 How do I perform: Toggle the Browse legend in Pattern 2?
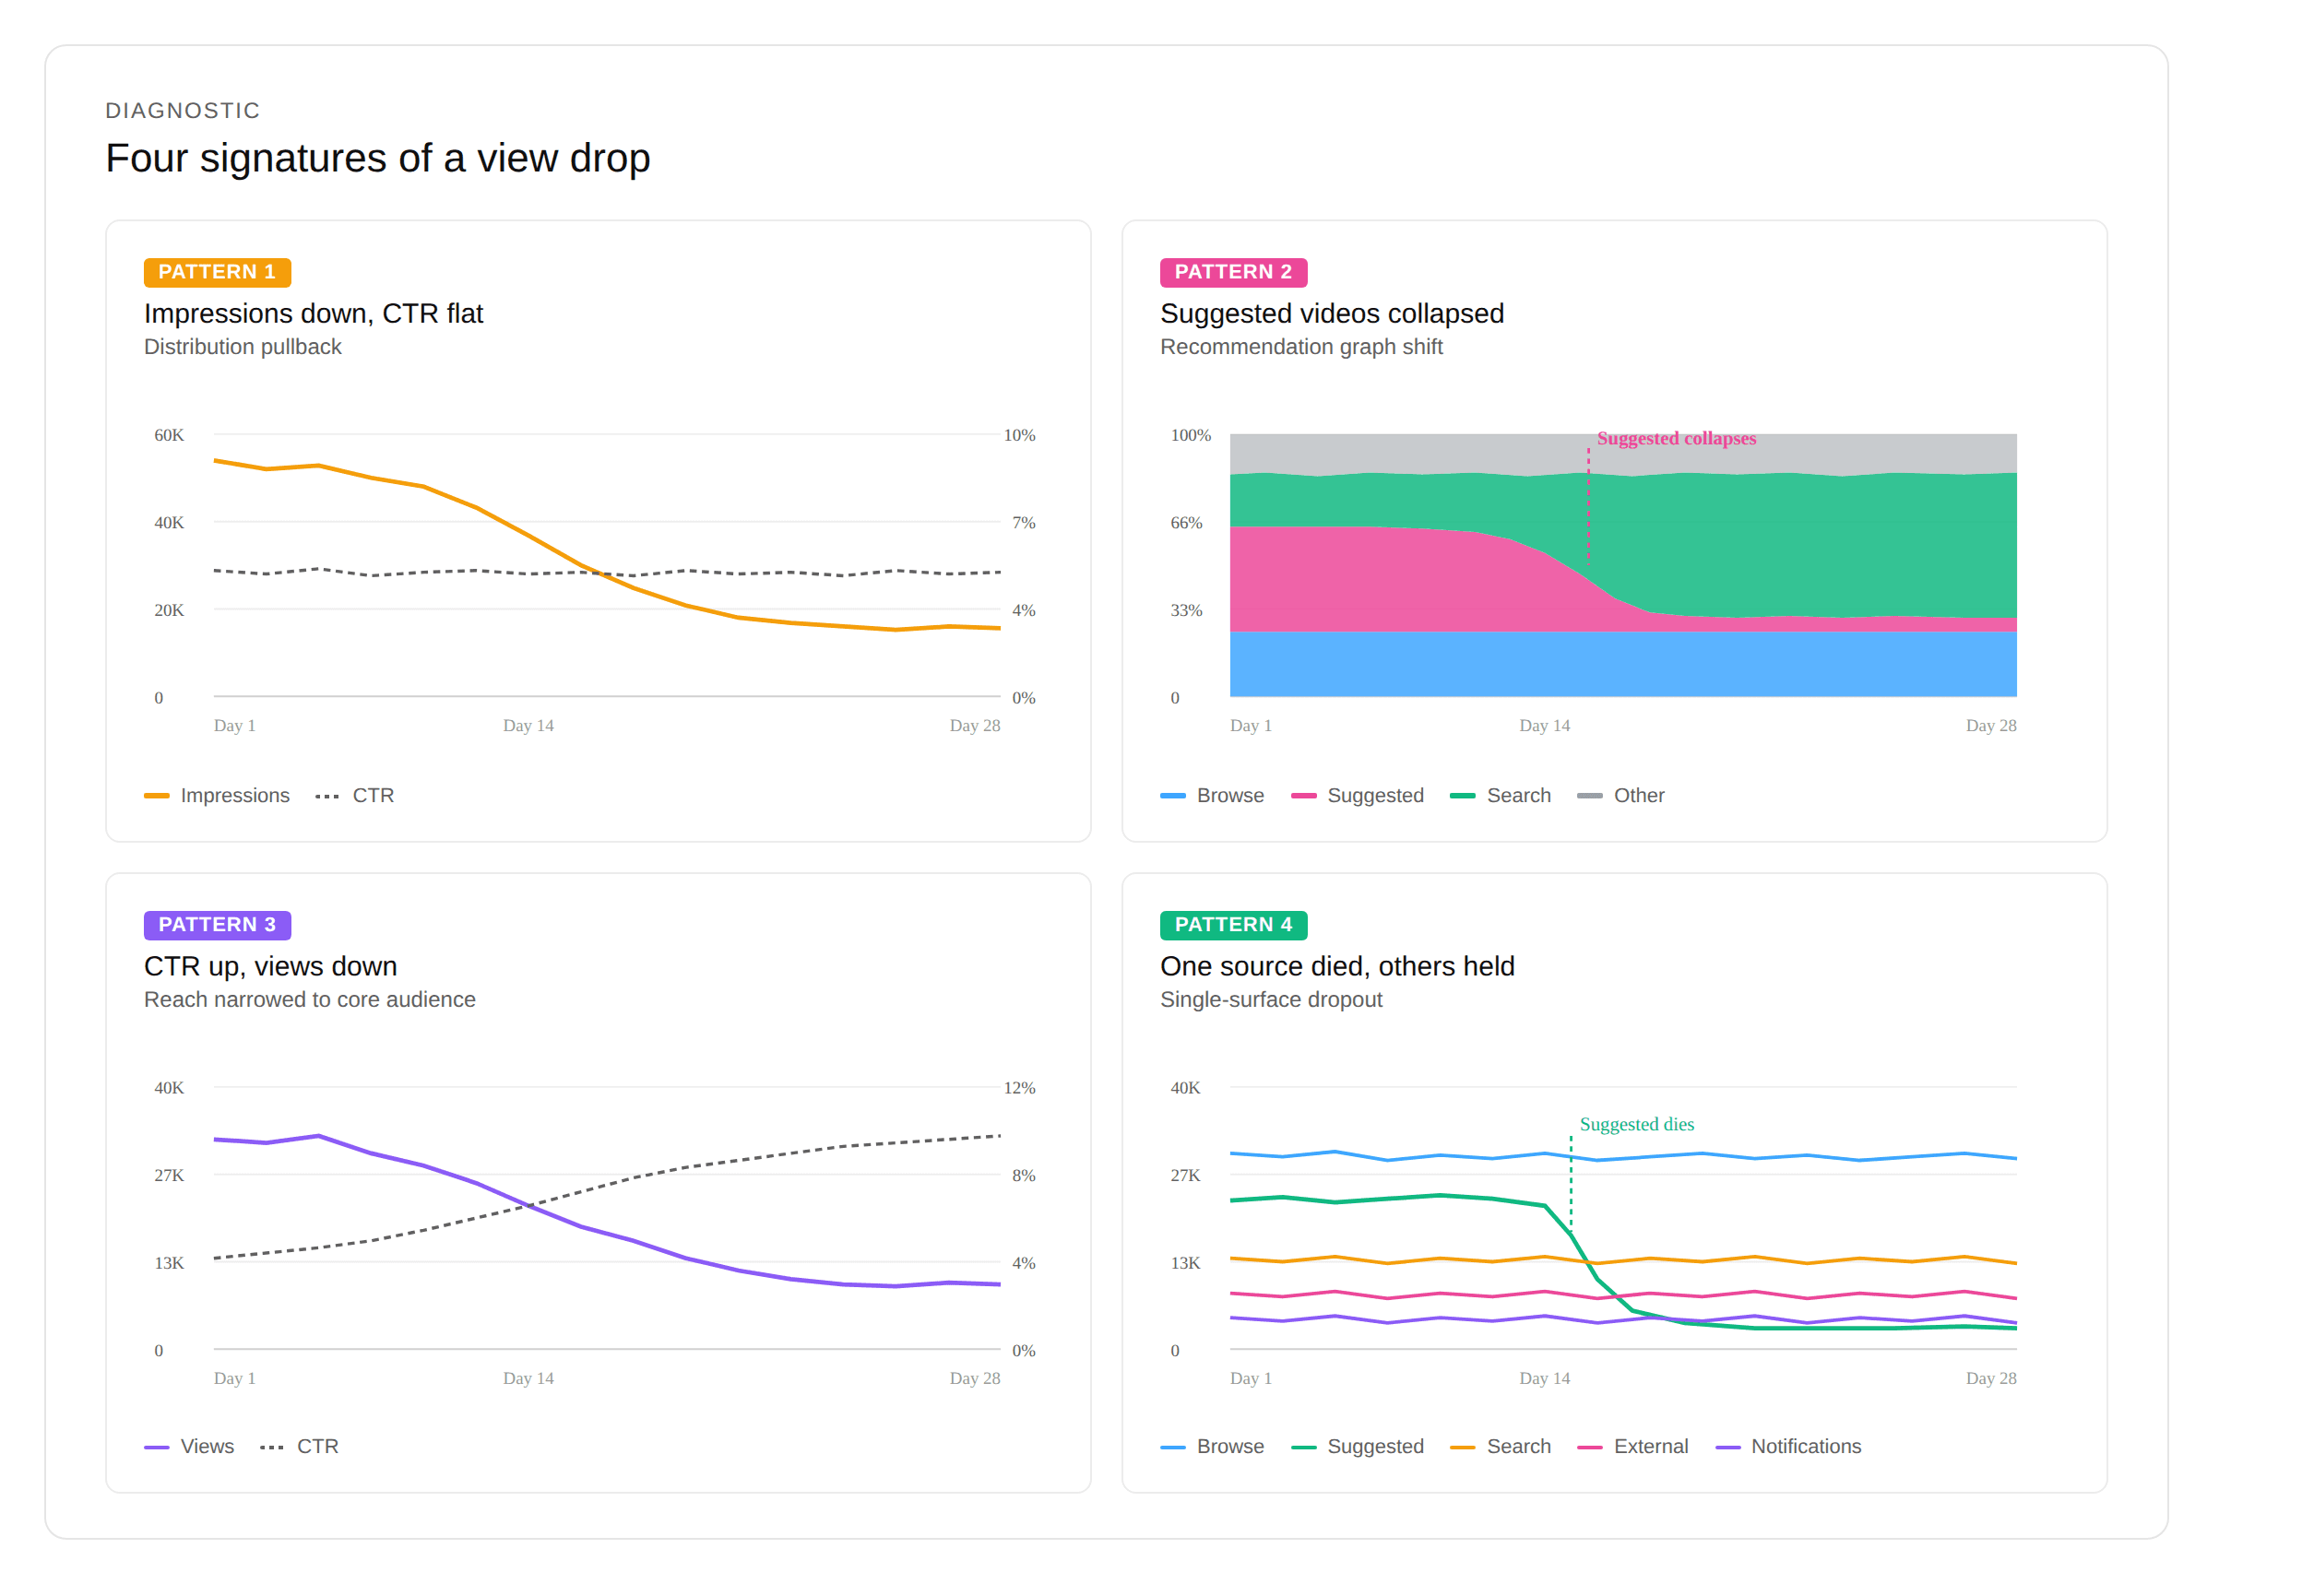[1212, 795]
